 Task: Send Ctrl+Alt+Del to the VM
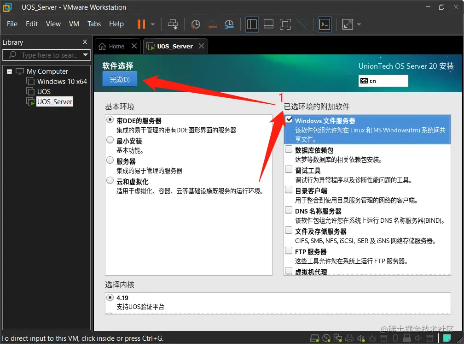coord(173,24)
